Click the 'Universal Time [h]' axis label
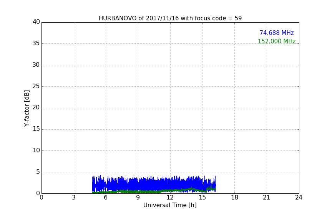The width and height of the screenshot is (332, 221). (170, 205)
